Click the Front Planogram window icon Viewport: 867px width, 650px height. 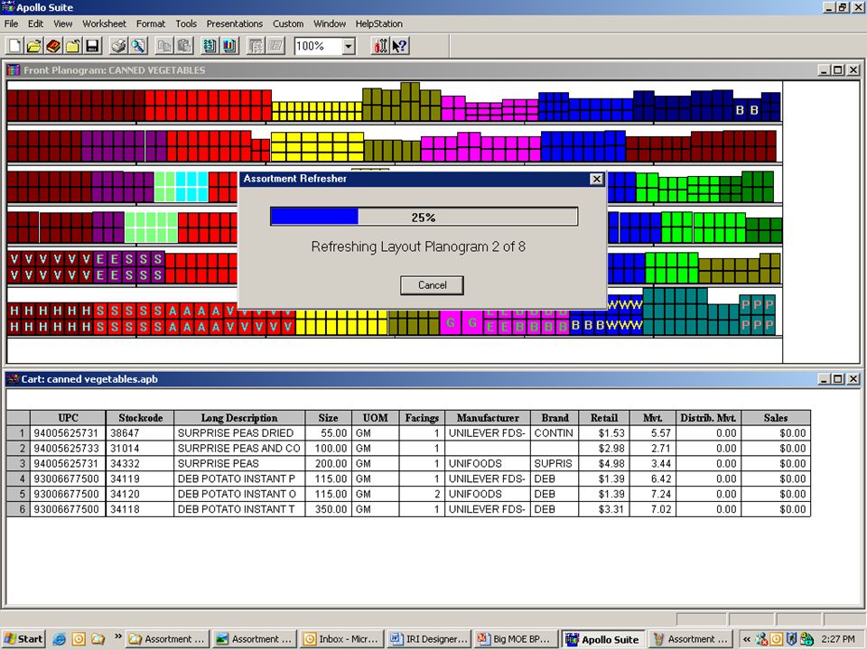point(14,70)
